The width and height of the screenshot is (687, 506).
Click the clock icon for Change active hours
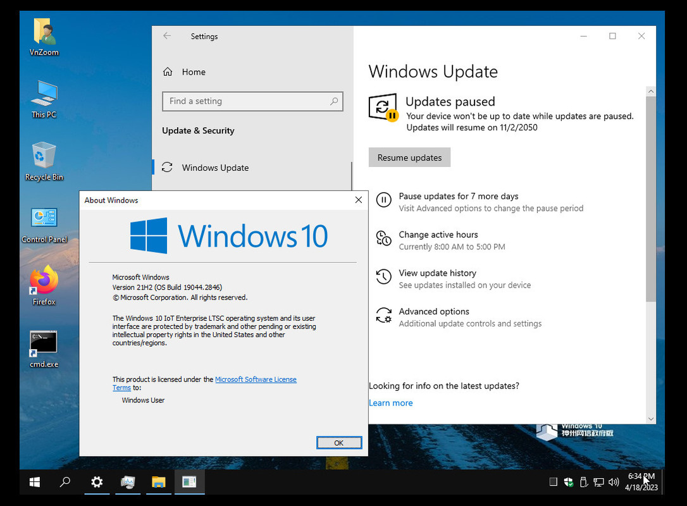[x=383, y=238]
